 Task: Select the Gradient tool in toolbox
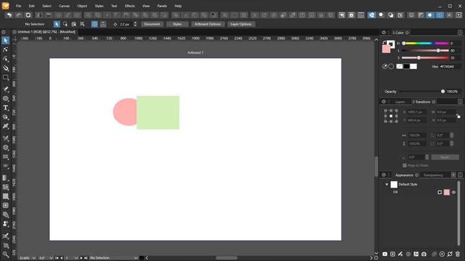pyautogui.click(x=6, y=178)
